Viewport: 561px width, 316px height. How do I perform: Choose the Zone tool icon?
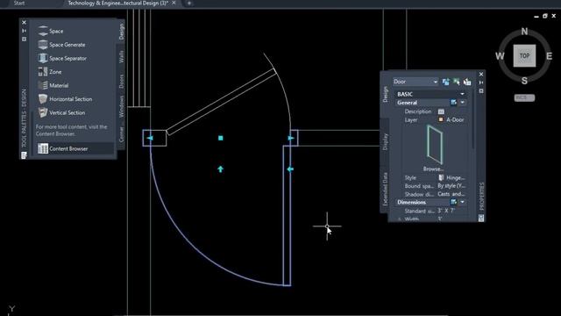(43, 72)
